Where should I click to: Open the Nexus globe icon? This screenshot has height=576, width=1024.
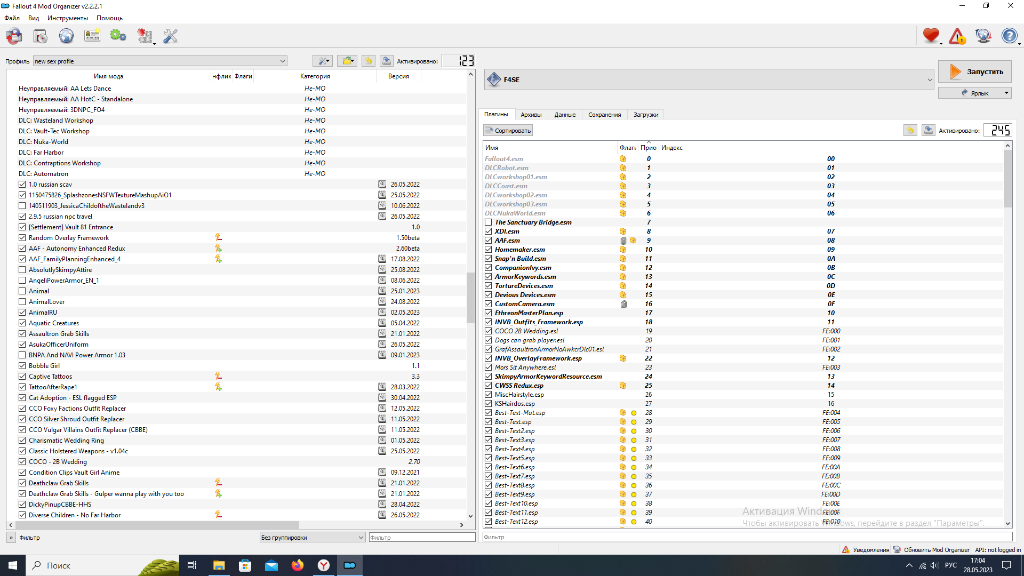[66, 36]
